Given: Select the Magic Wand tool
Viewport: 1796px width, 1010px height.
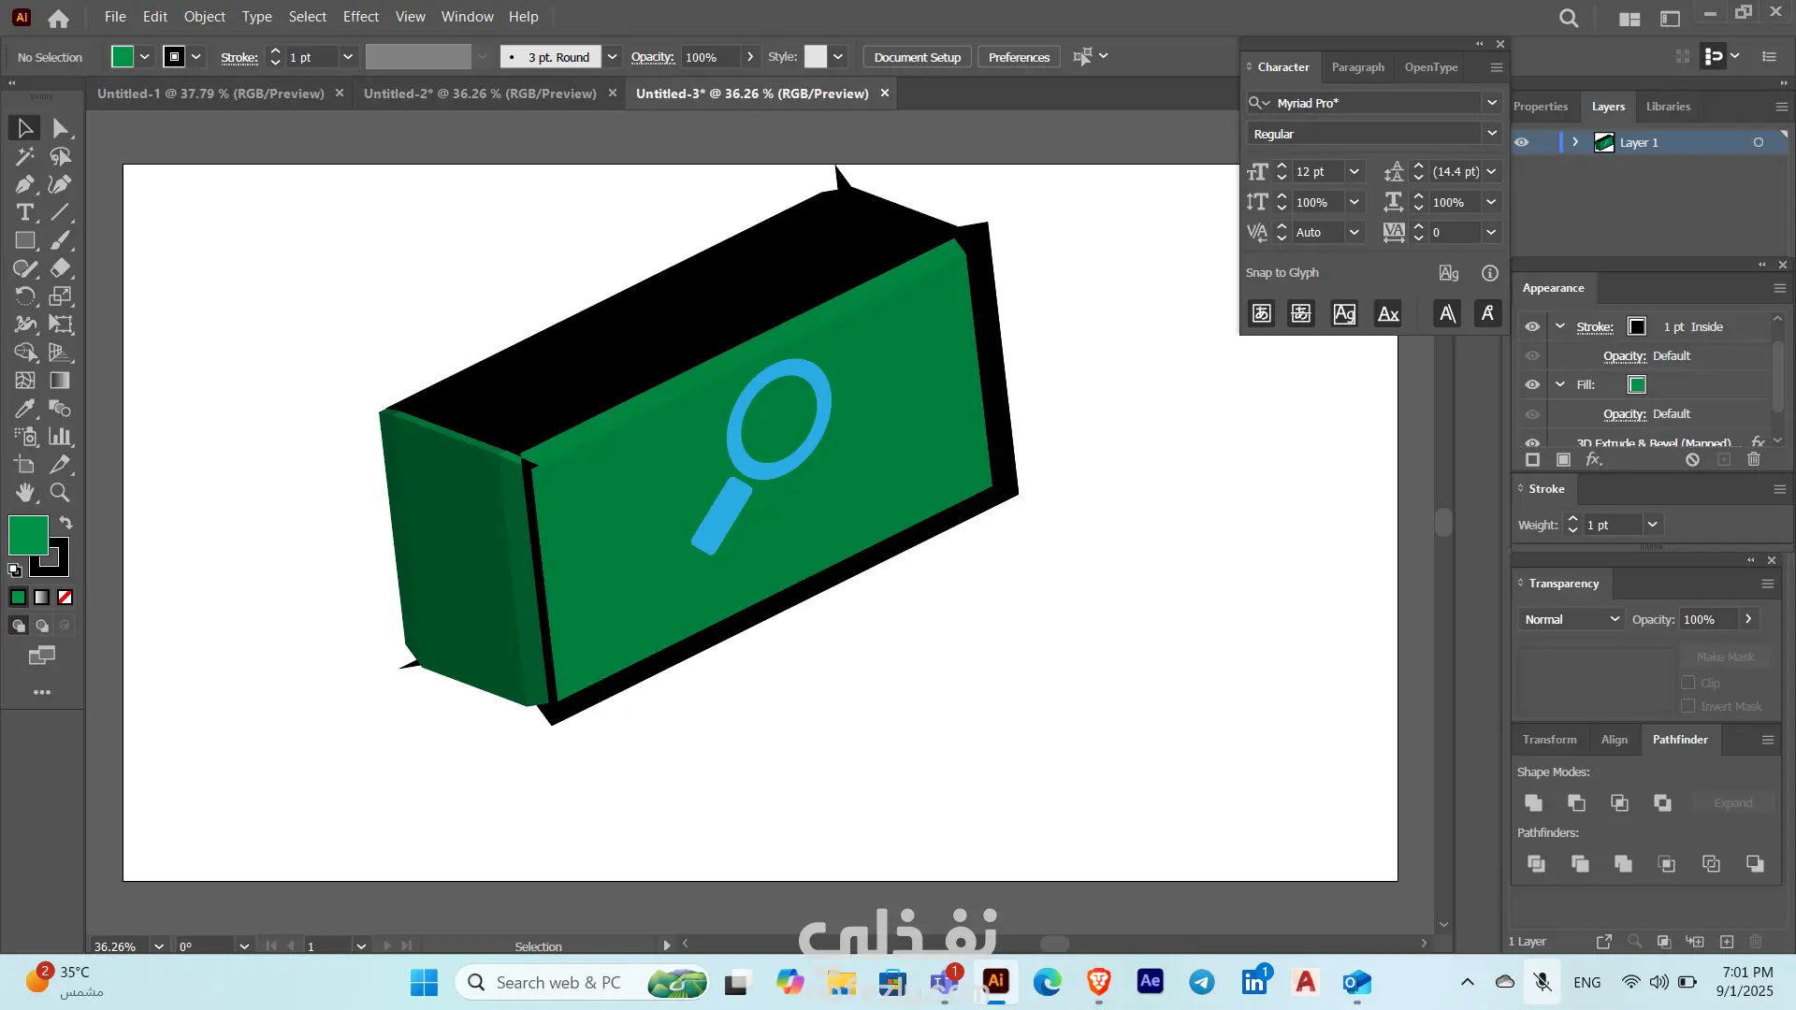Looking at the screenshot, I should 25,156.
